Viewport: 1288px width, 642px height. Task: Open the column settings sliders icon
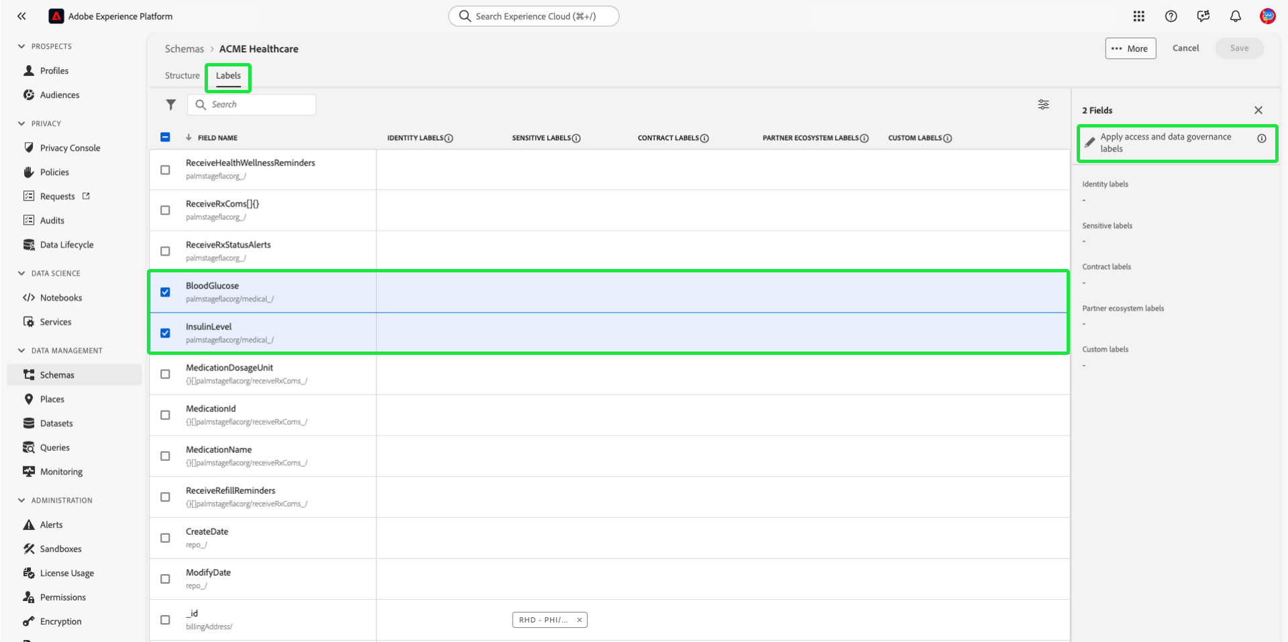point(1044,105)
